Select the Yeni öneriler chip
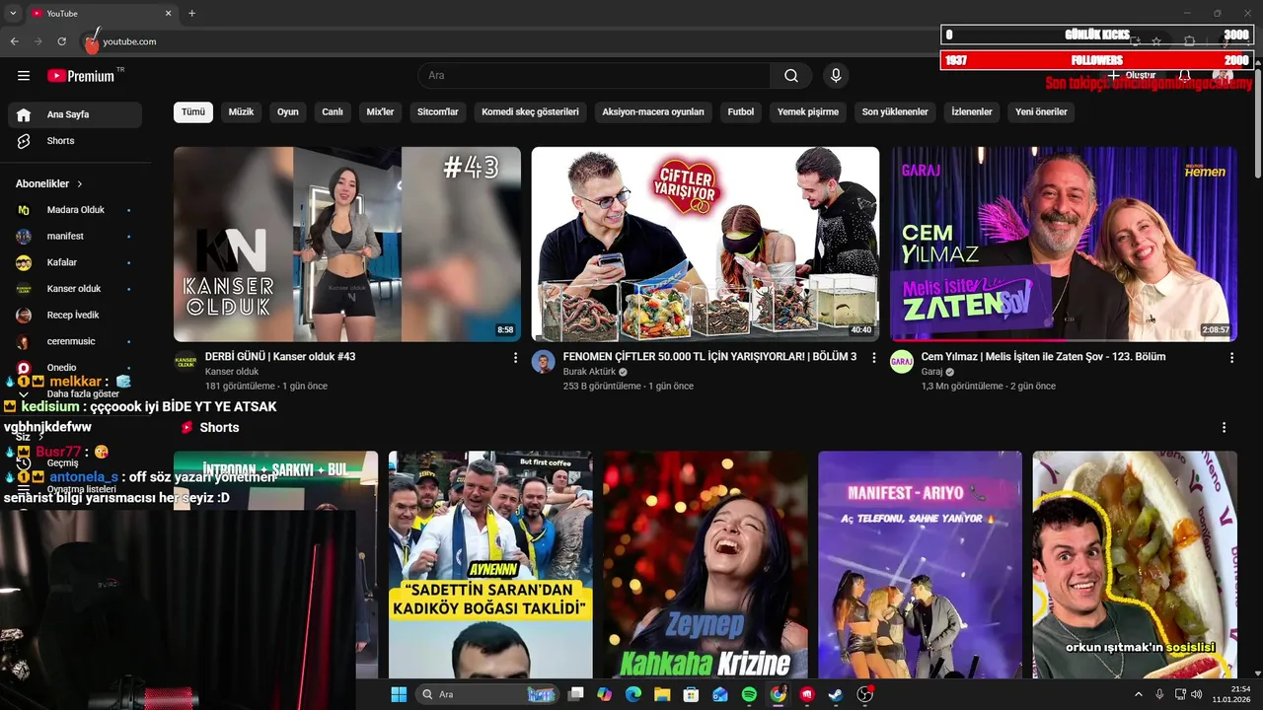Viewport: 1263px width, 710px height. tap(1041, 112)
